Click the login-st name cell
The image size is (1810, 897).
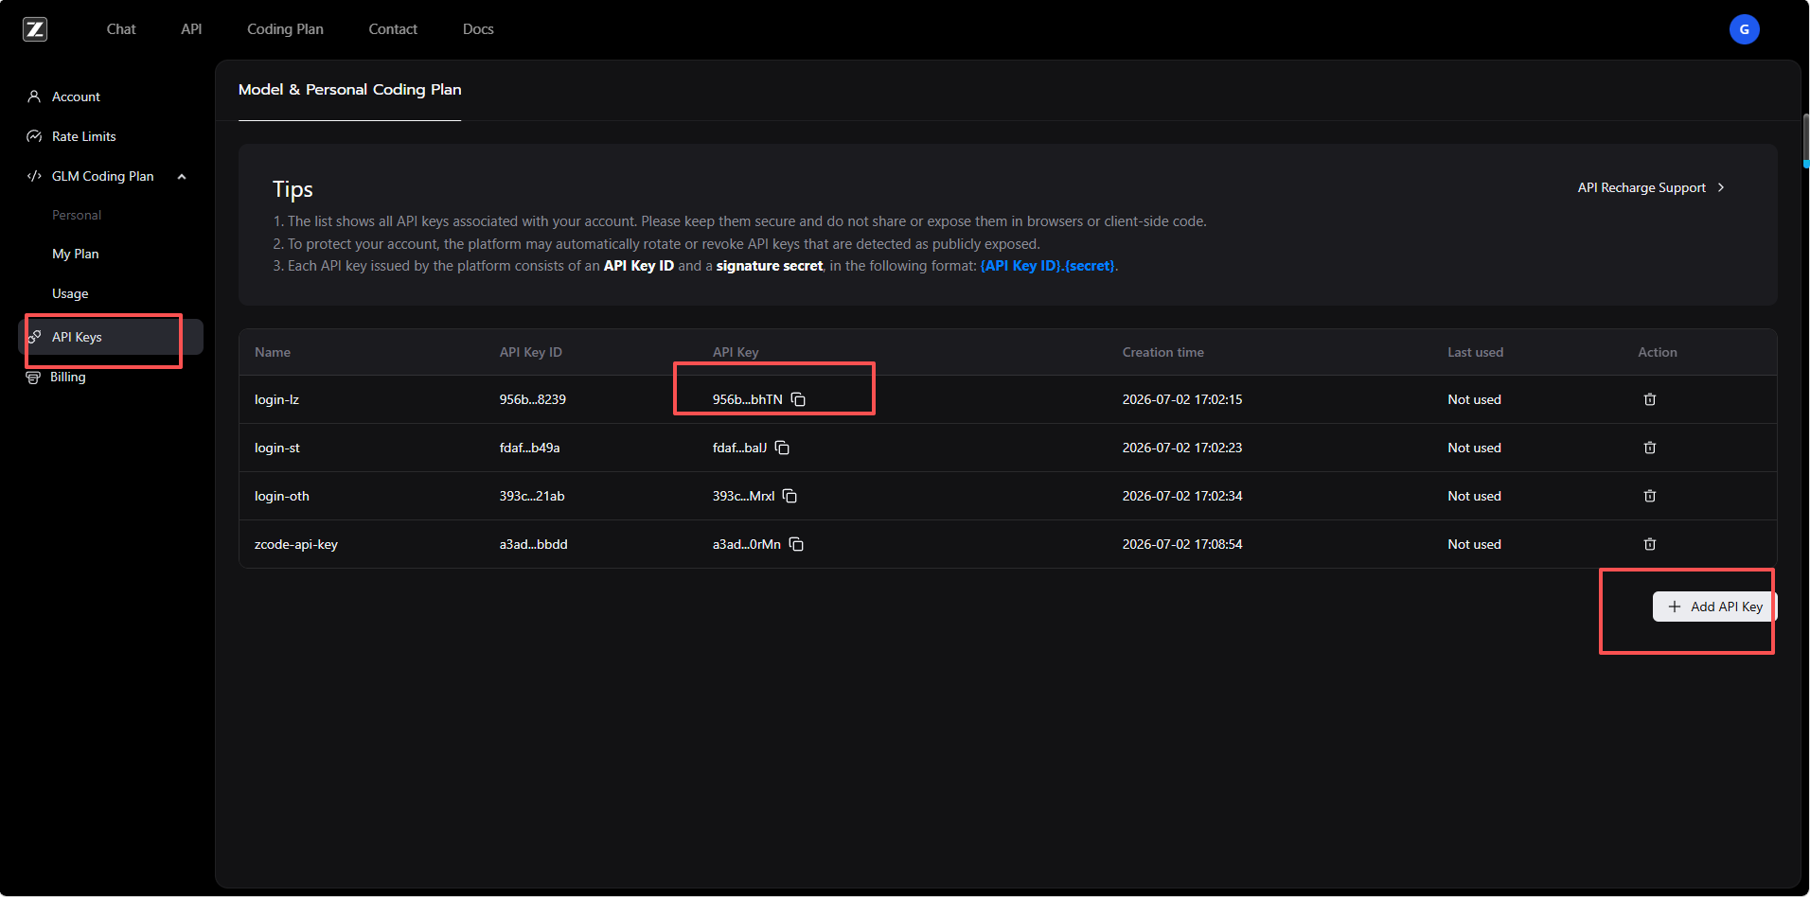[x=277, y=448]
